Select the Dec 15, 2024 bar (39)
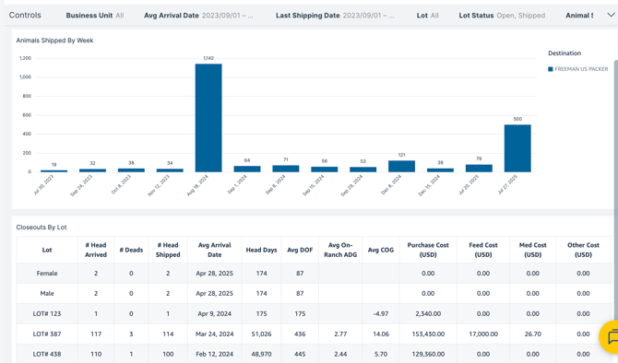Image resolution: width=618 pixels, height=363 pixels. pos(440,170)
